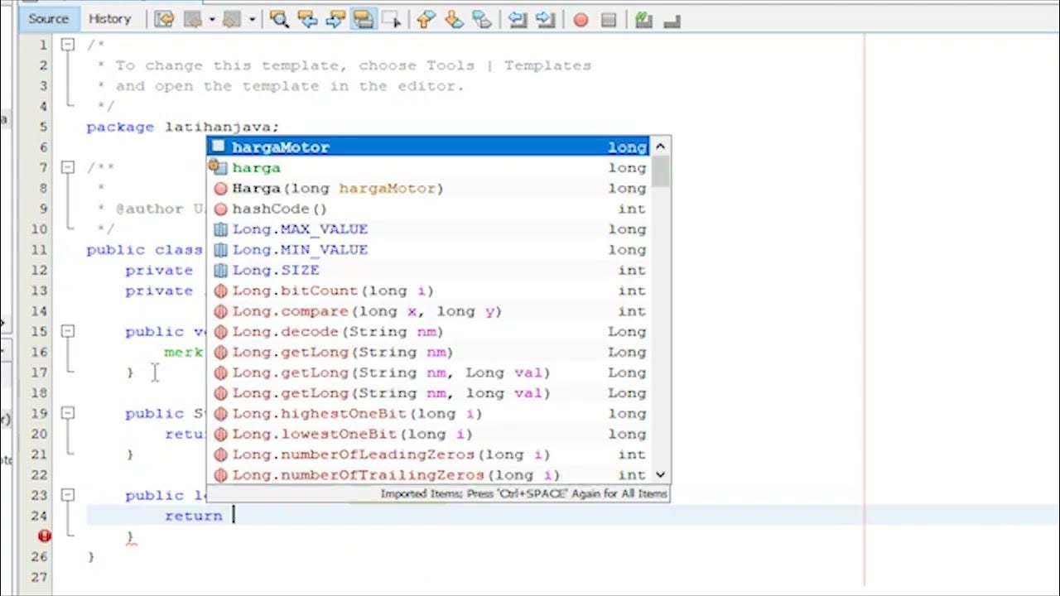Choose Long.getLong(String nm) suggestion
Image resolution: width=1060 pixels, height=596 pixels.
(x=429, y=352)
